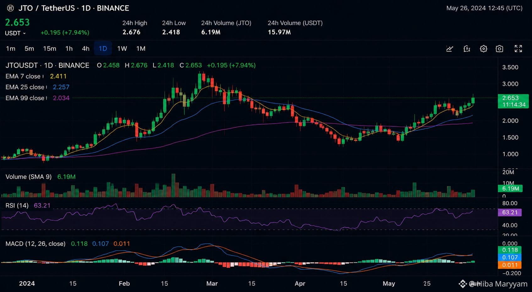Open the USDT currency dropdown
This screenshot has height=292, width=532.
coord(15,33)
